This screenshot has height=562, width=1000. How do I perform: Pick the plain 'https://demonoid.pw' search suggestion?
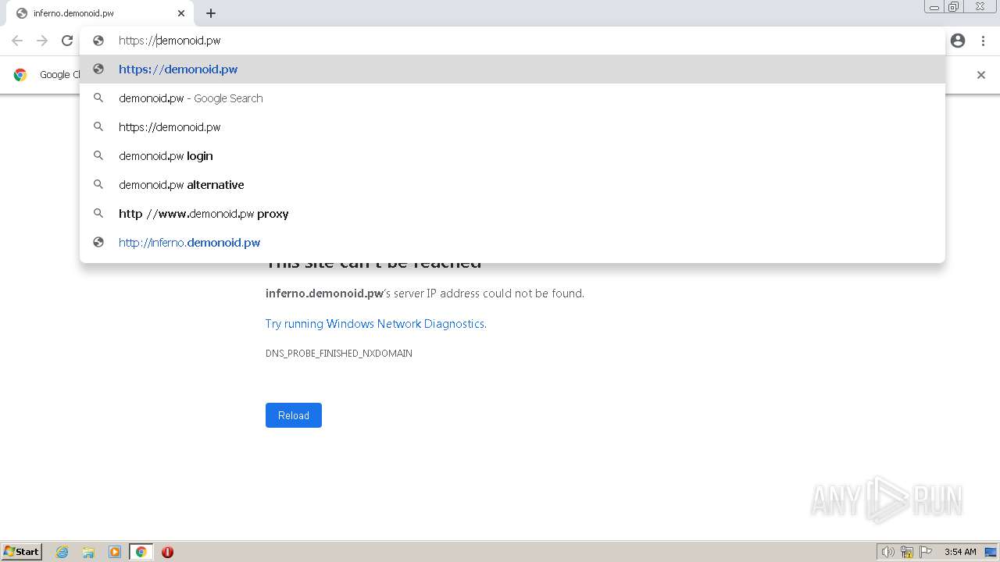[512, 126]
